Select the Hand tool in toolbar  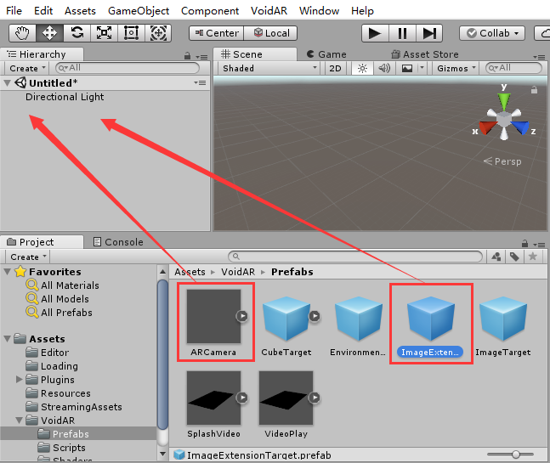[x=22, y=33]
